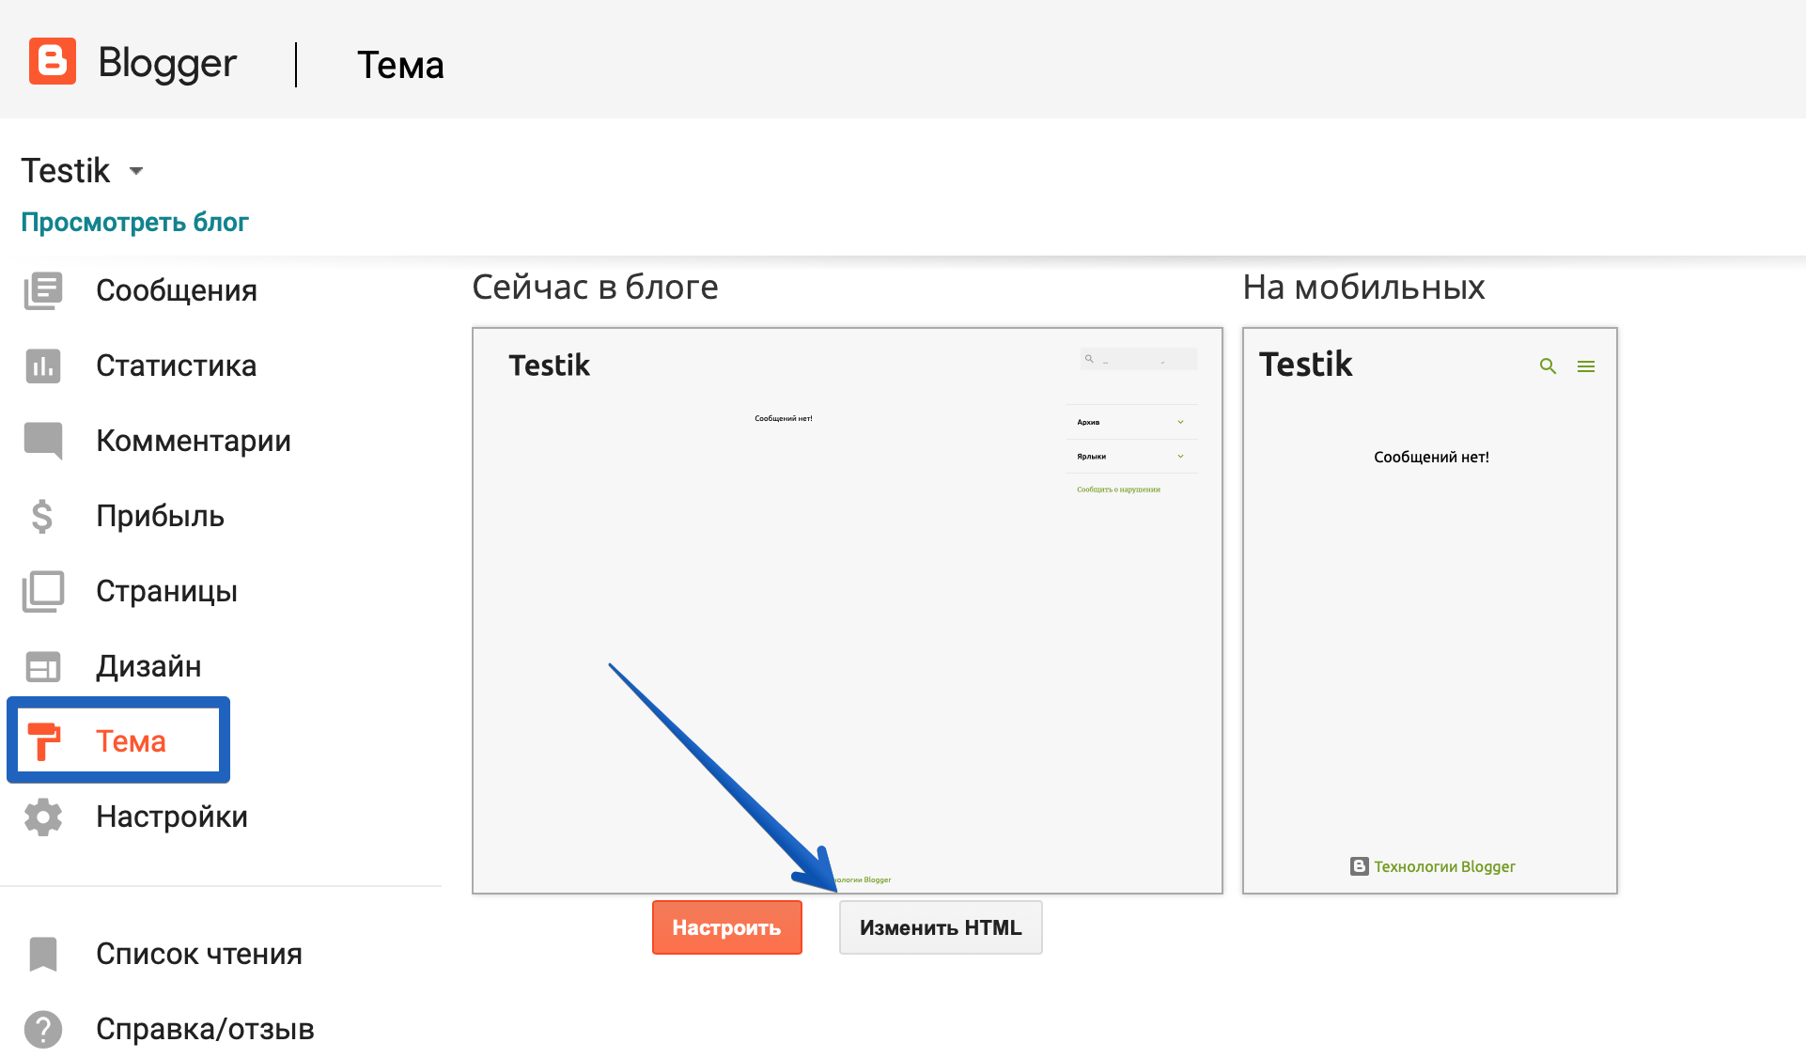The image size is (1806, 1058).
Task: Open the Страницы menu item
Action: 167,591
